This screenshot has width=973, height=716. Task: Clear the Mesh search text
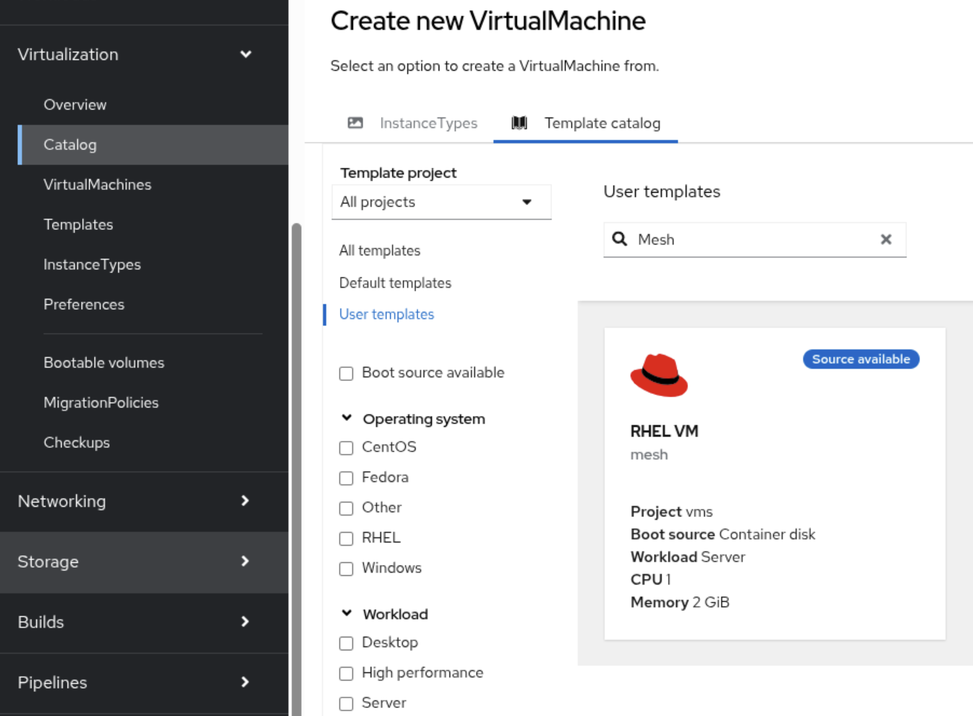click(886, 239)
